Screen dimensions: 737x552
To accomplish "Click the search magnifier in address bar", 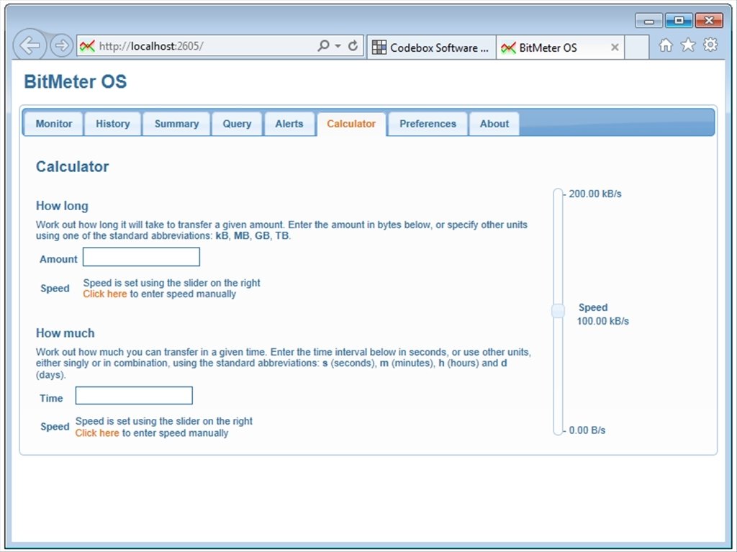I will pyautogui.click(x=323, y=45).
